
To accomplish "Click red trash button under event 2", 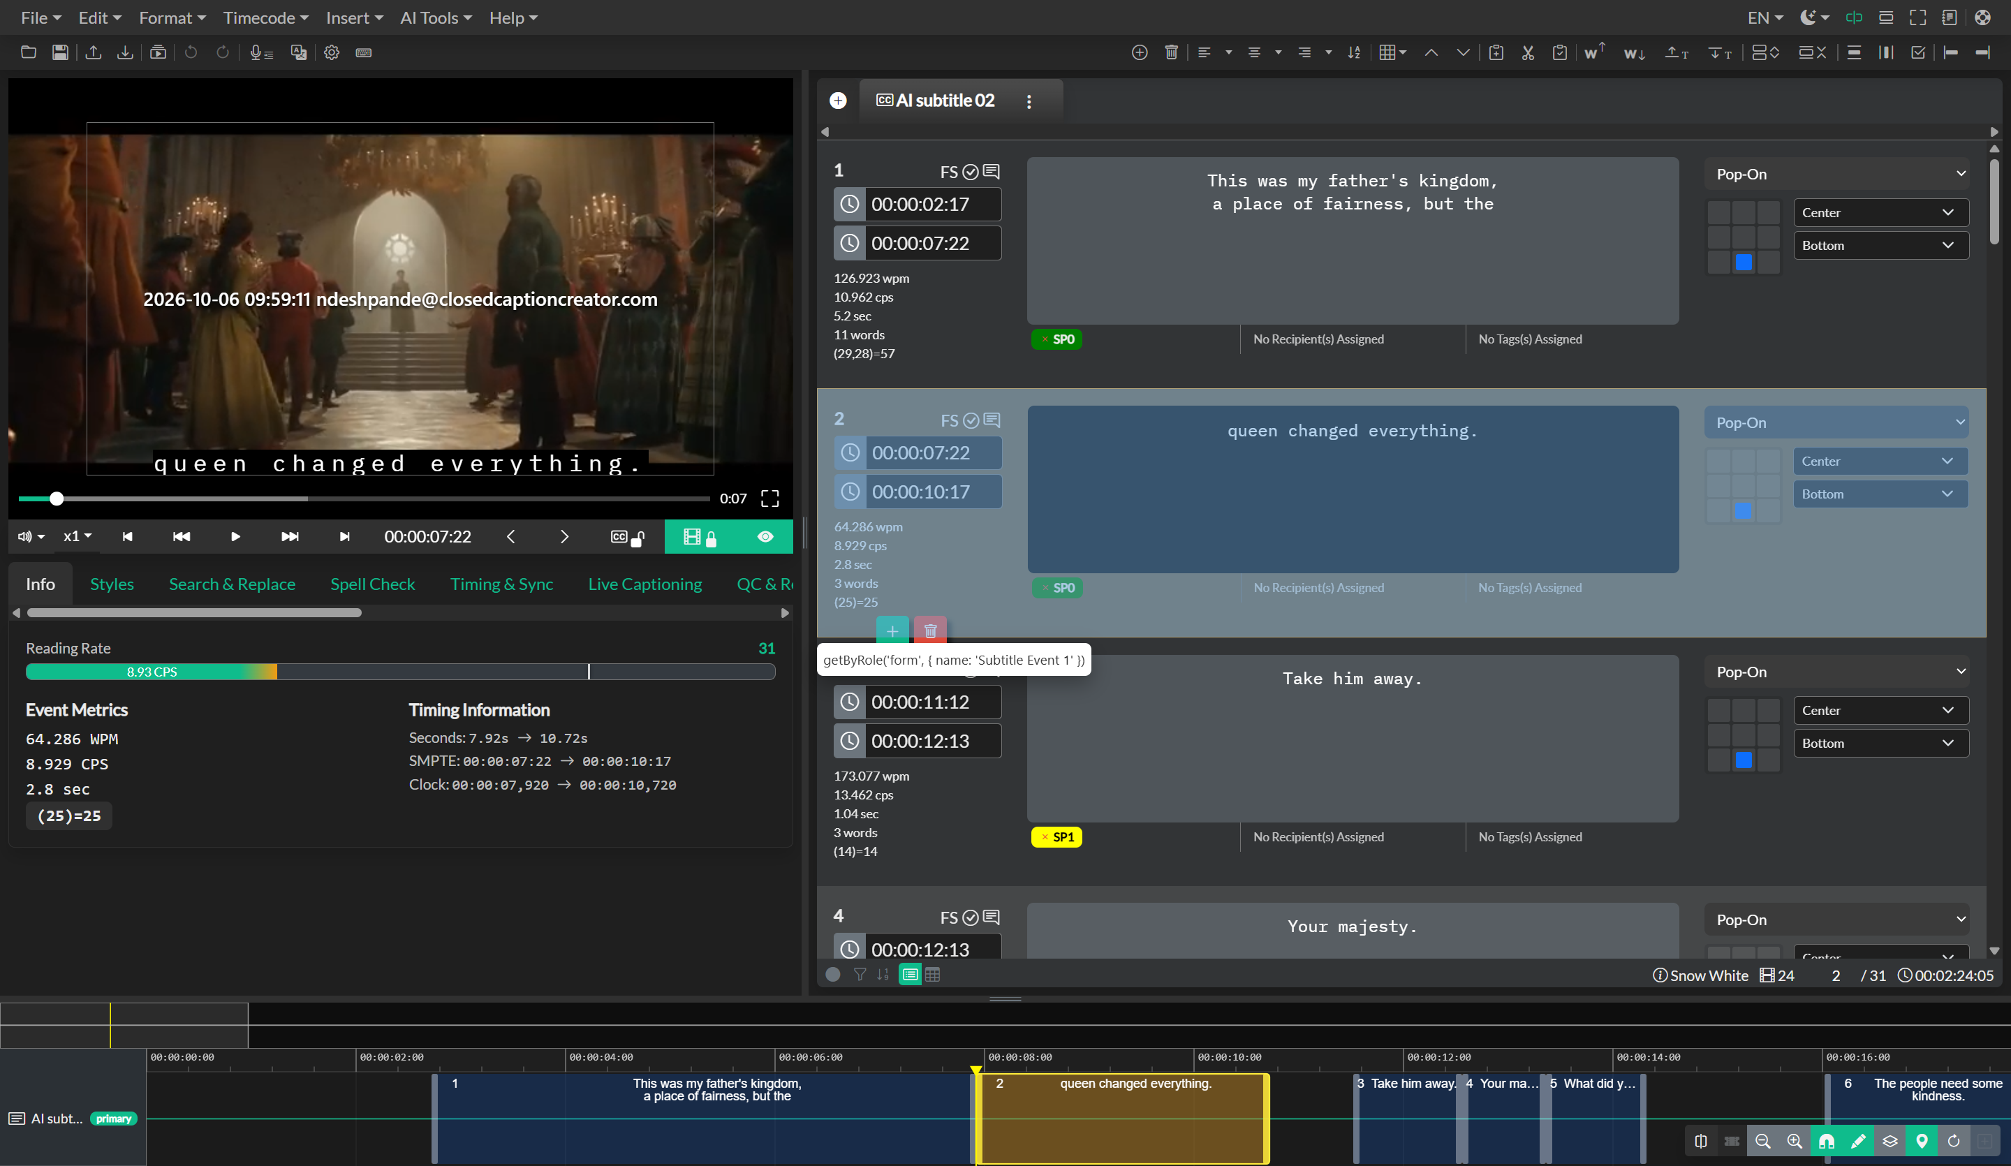I will coord(931,630).
